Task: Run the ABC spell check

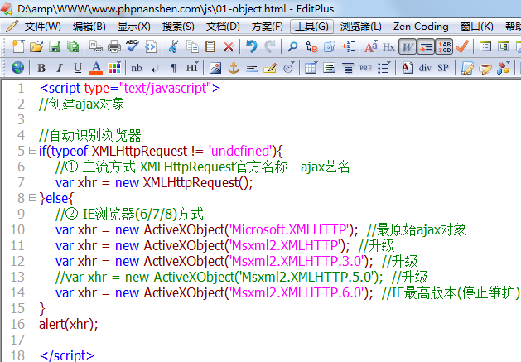Action: pos(133,46)
